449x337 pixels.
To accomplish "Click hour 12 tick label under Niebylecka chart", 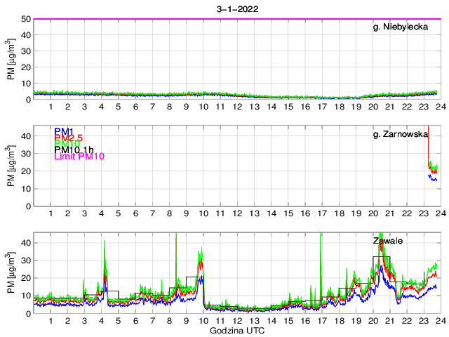I will coord(237,107).
